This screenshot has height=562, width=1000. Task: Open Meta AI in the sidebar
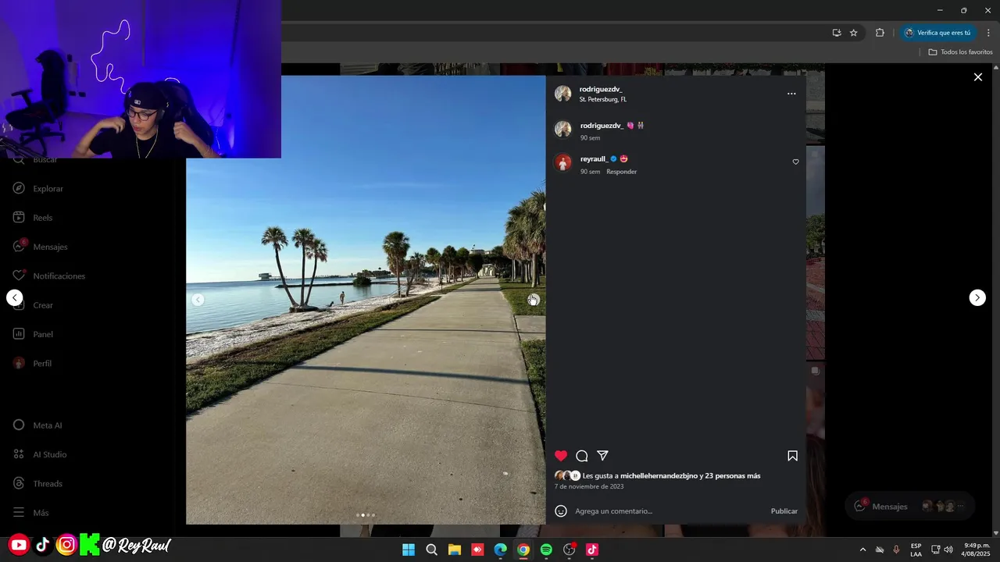point(38,425)
